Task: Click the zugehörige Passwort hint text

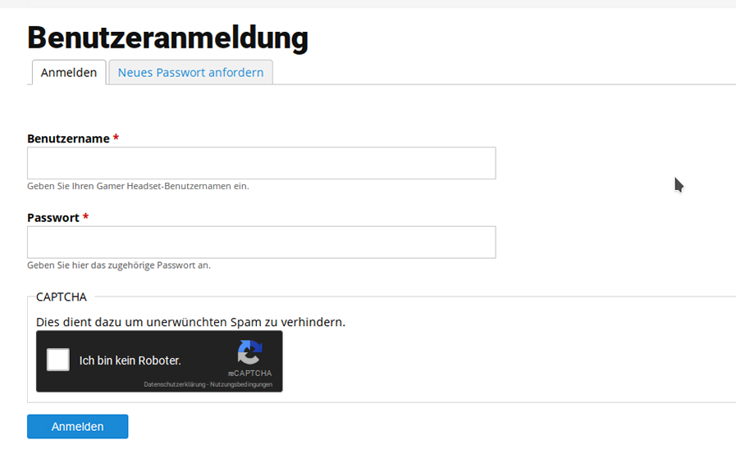Action: pos(119,265)
